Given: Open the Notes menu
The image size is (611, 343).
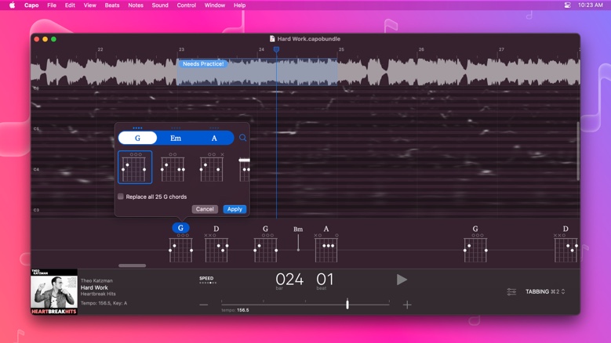Looking at the screenshot, I should pyautogui.click(x=136, y=5).
